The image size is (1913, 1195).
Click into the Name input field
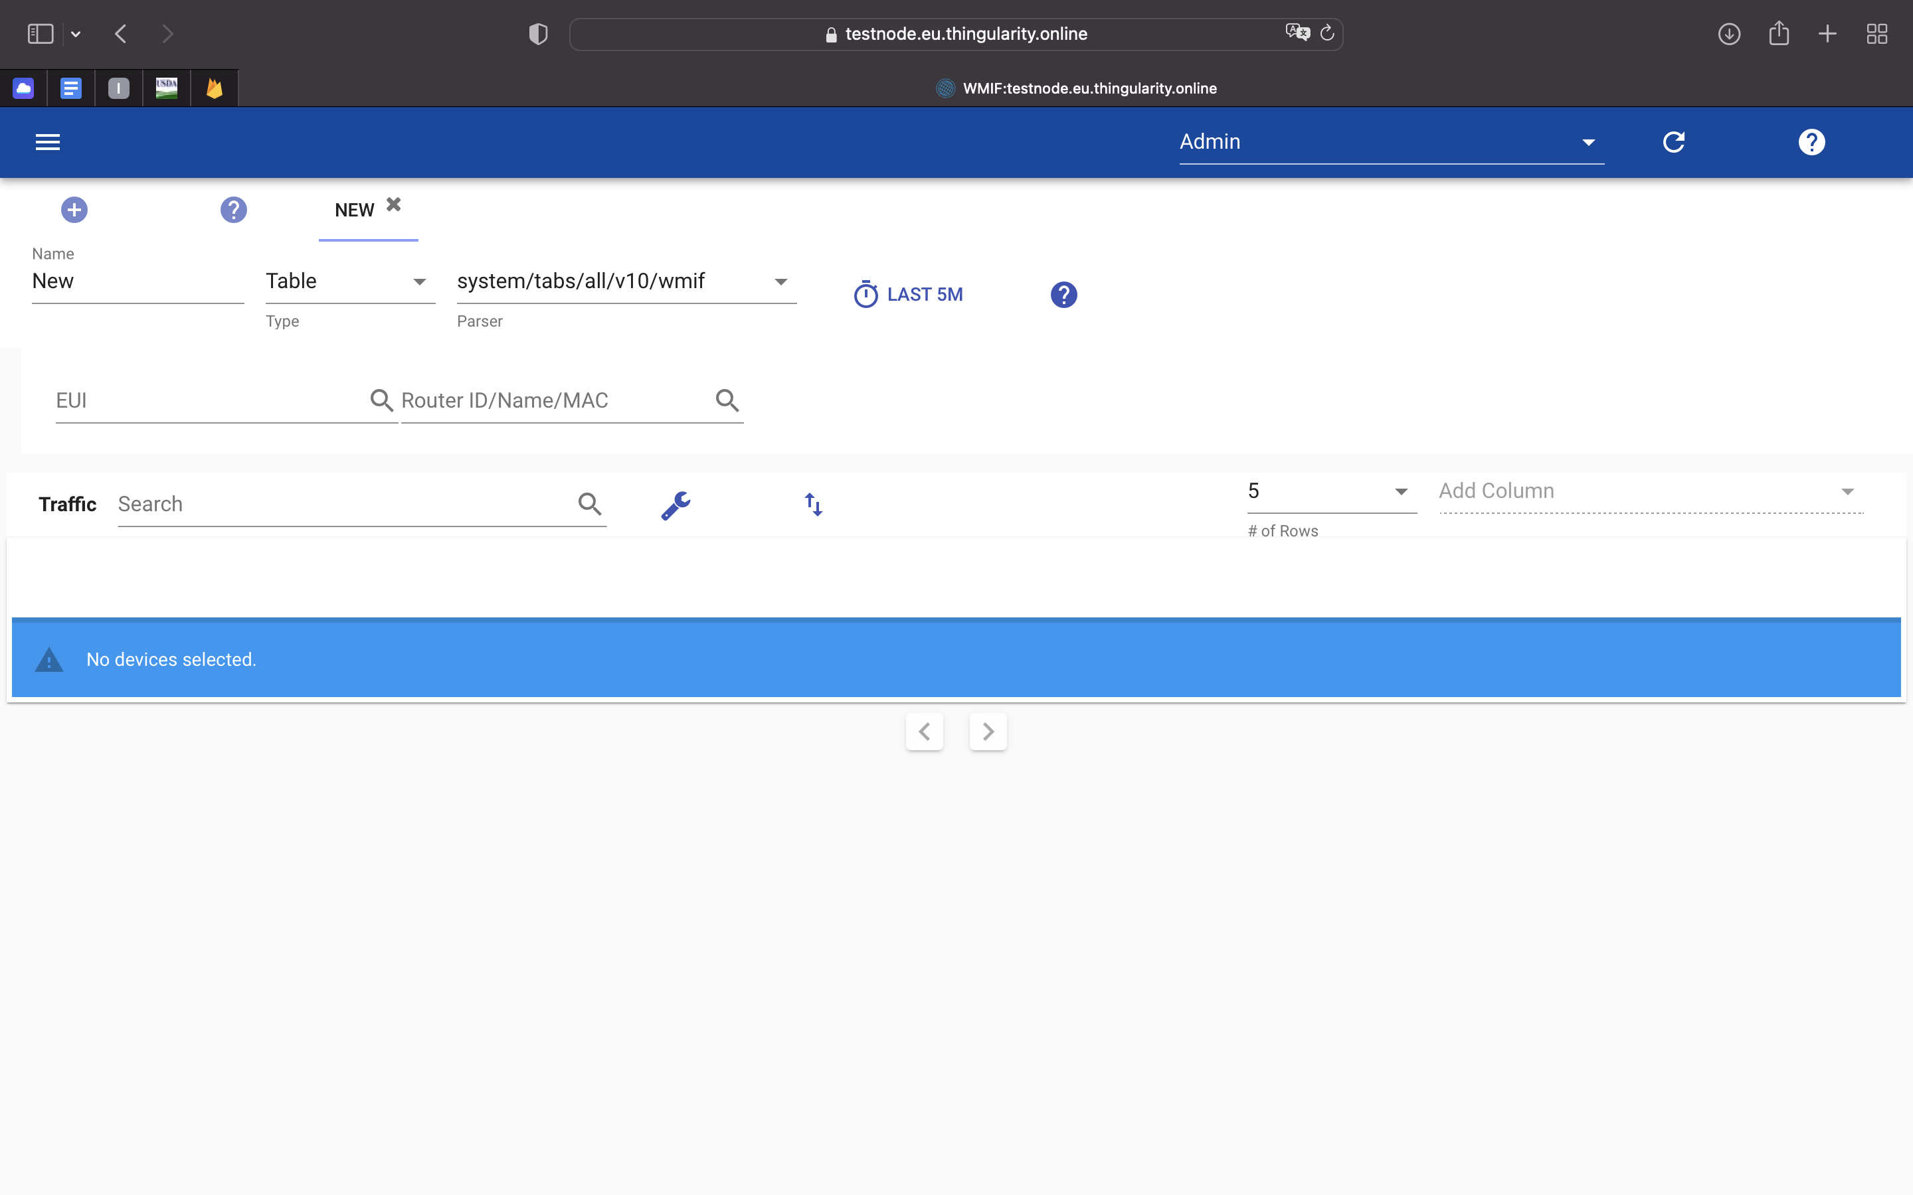click(137, 282)
